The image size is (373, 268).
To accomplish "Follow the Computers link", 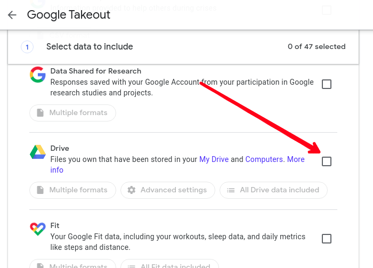I will point(264,159).
